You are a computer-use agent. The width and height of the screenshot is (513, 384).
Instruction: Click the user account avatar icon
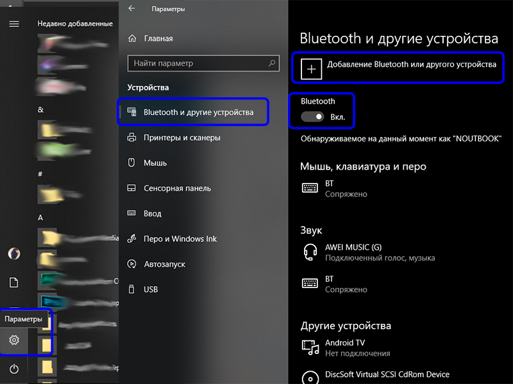click(x=14, y=254)
